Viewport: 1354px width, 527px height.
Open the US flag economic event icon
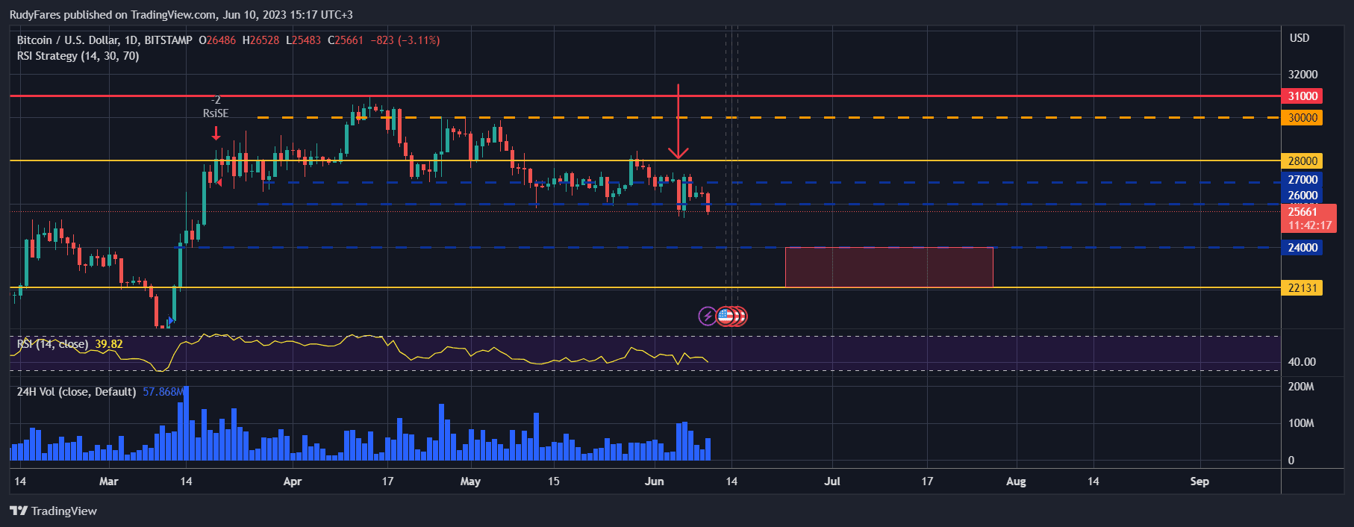(x=725, y=316)
